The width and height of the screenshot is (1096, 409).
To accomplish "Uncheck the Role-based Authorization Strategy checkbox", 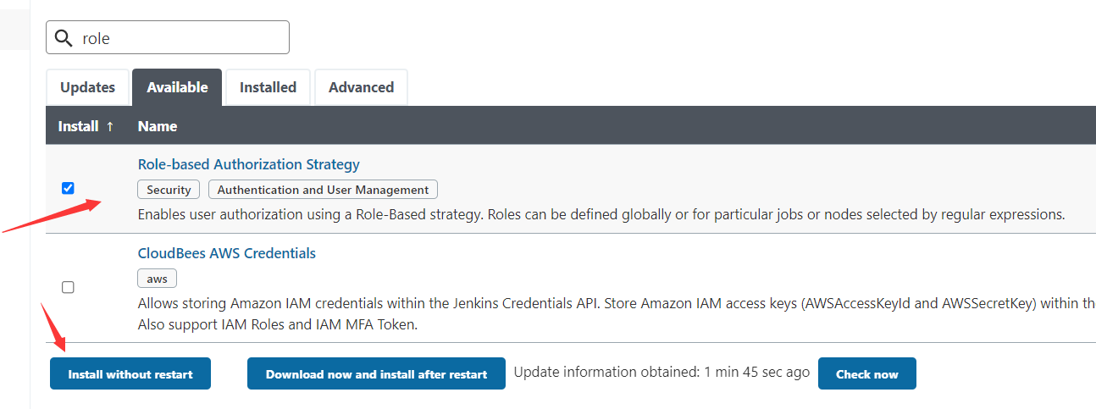I will pyautogui.click(x=69, y=188).
